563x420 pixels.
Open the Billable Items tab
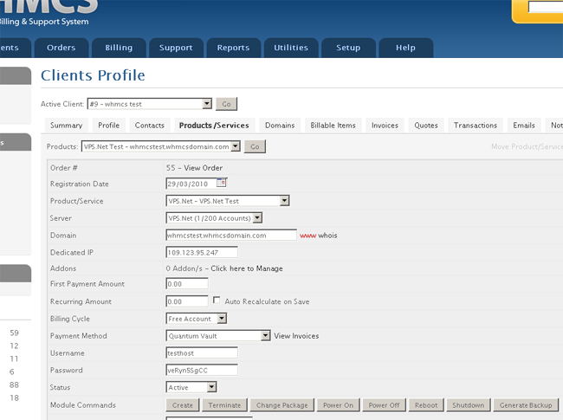click(333, 126)
